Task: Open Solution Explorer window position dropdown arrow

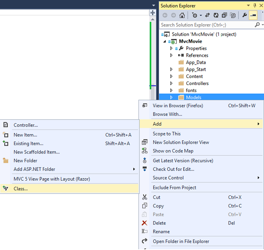Action: coord(248,6)
